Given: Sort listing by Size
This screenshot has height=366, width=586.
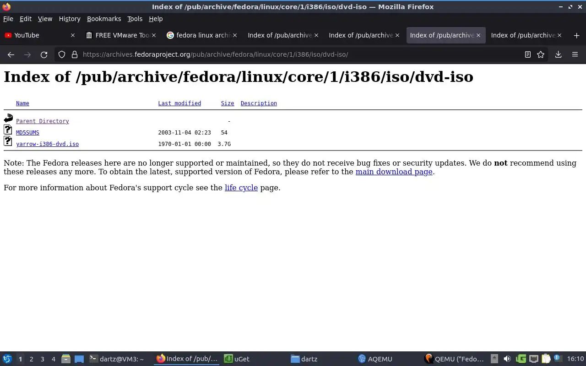Looking at the screenshot, I should (228, 103).
